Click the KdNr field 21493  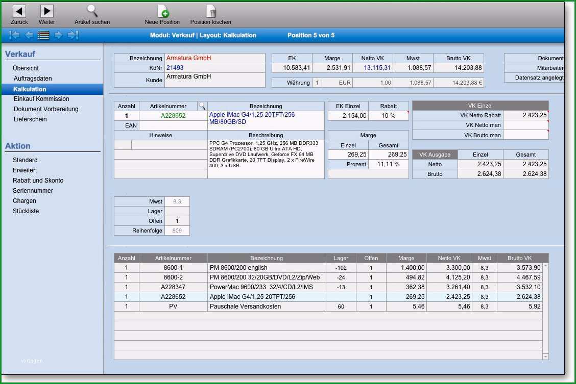(214, 68)
